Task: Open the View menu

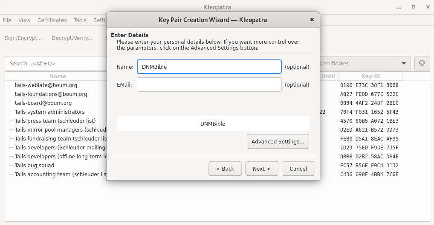Action: tap(24, 20)
